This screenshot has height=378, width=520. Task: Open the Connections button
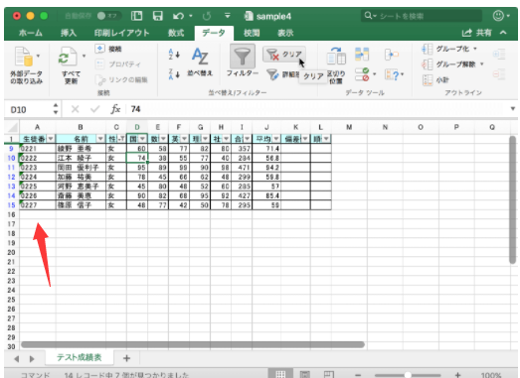pos(108,49)
